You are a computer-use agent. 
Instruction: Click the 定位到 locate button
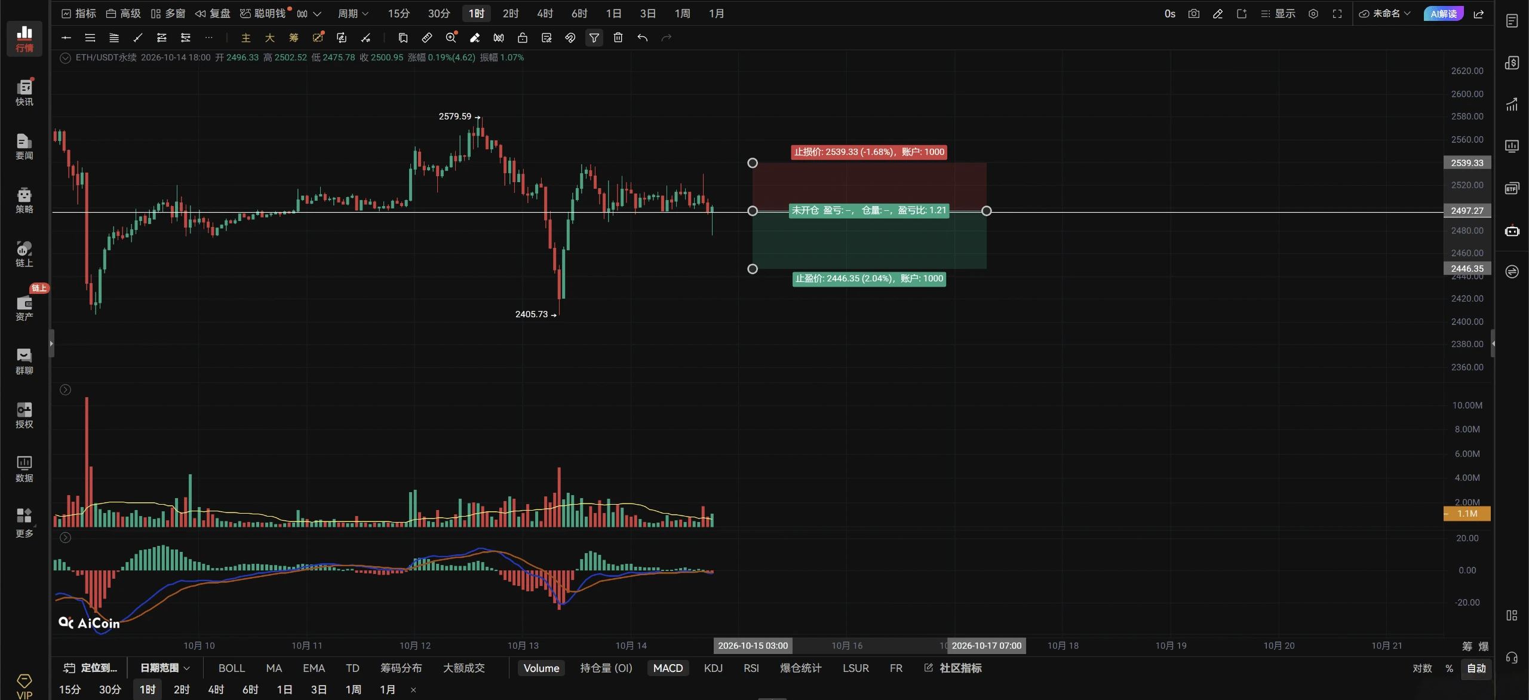click(91, 668)
